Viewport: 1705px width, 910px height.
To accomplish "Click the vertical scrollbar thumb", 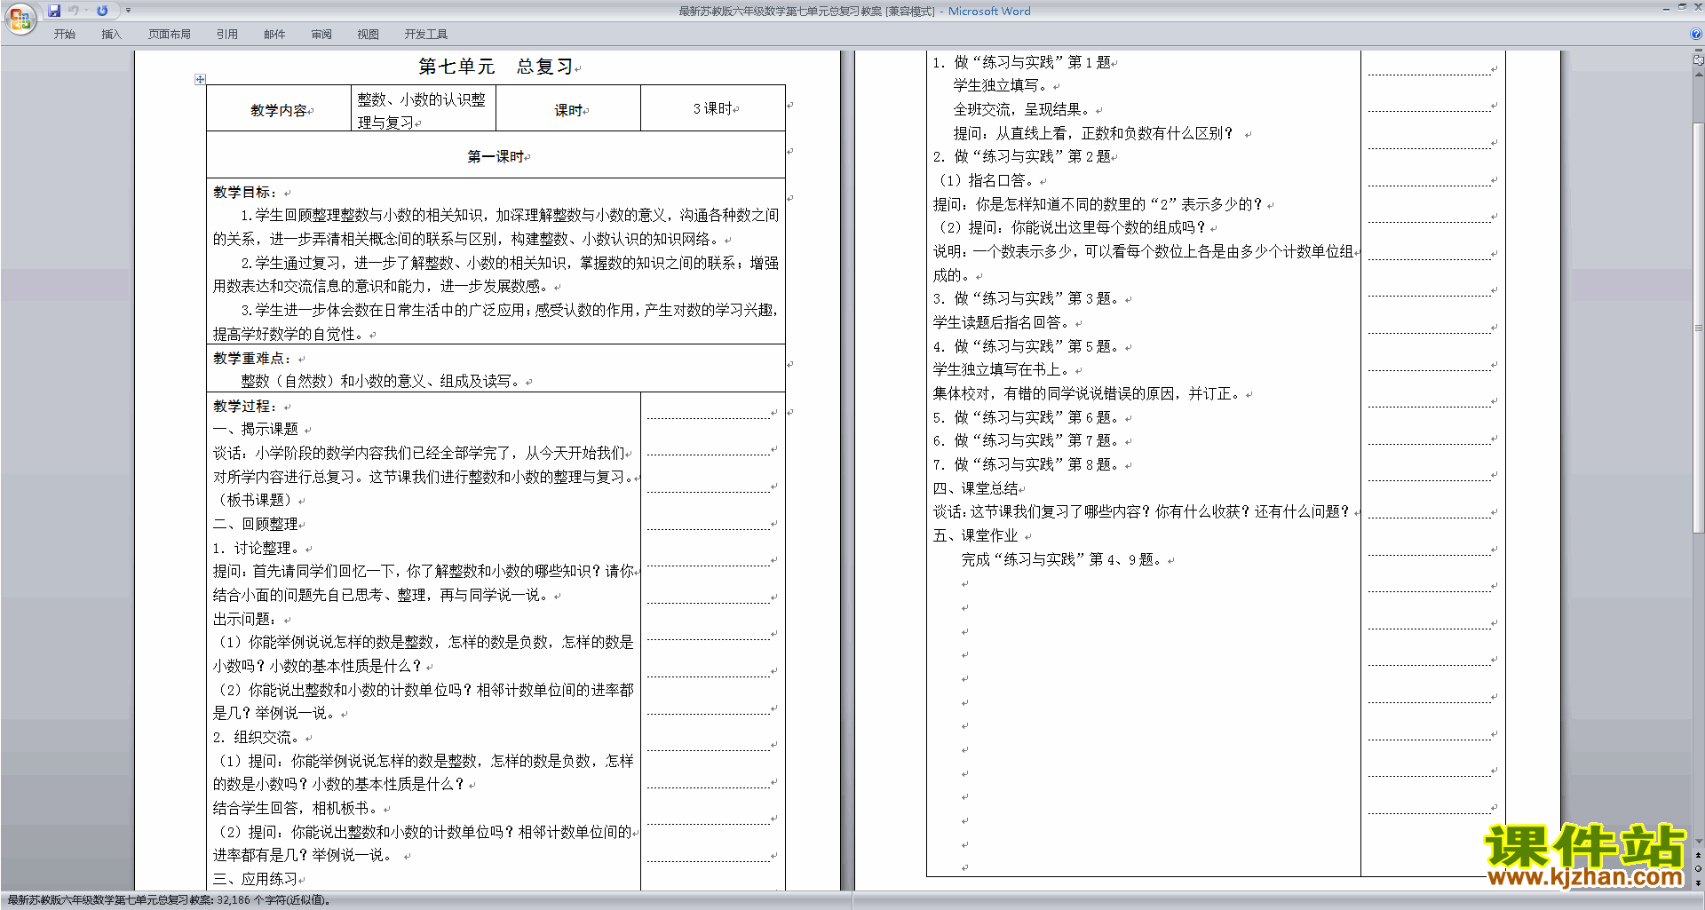I will [x=1699, y=327].
